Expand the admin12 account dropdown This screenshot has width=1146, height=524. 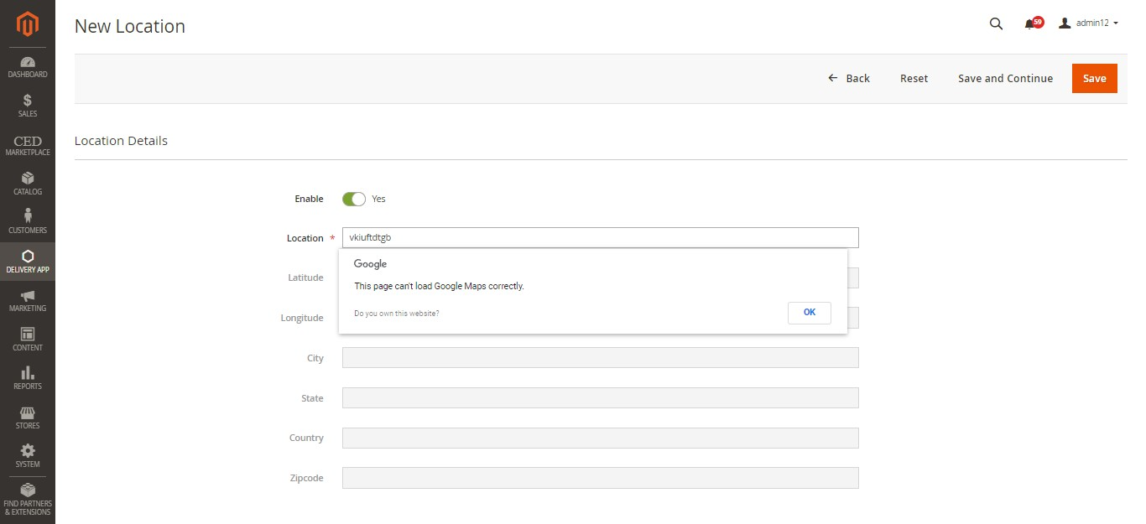coord(1089,23)
